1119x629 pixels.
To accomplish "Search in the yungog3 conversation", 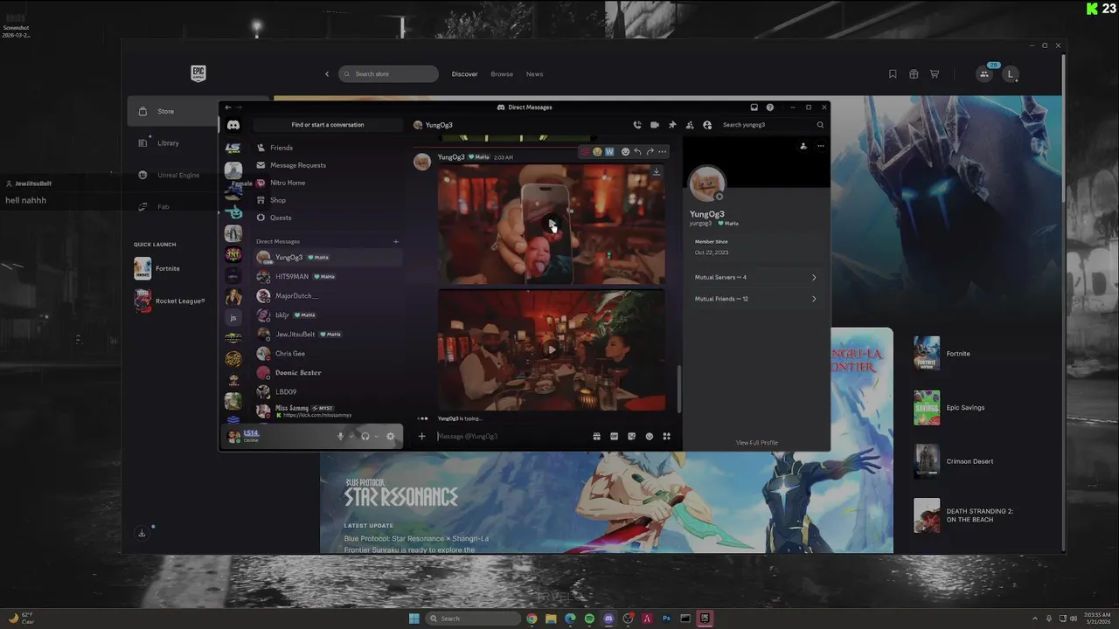I will [x=773, y=125].
